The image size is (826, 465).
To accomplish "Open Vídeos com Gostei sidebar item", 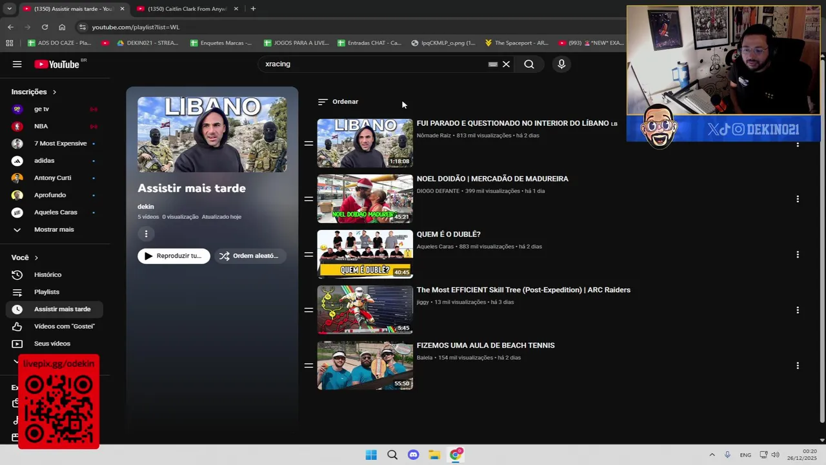I will point(54,326).
